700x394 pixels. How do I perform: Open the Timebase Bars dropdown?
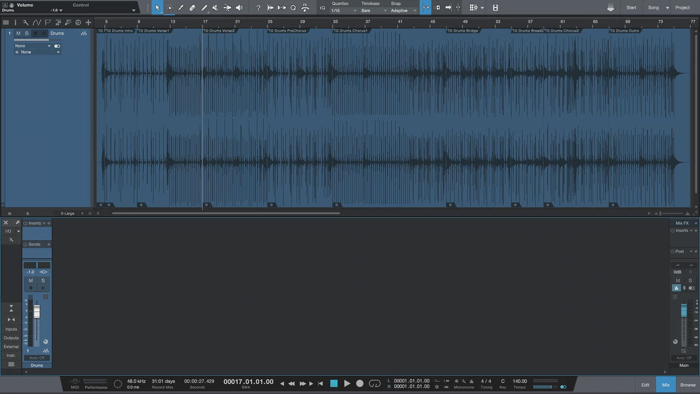click(373, 11)
